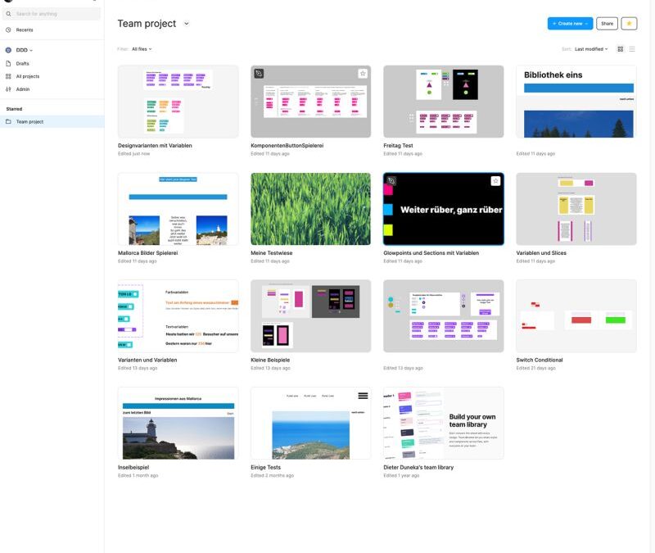Viewport: 655px width, 553px height.
Task: Open the All files filter dropdown
Action: [142, 49]
